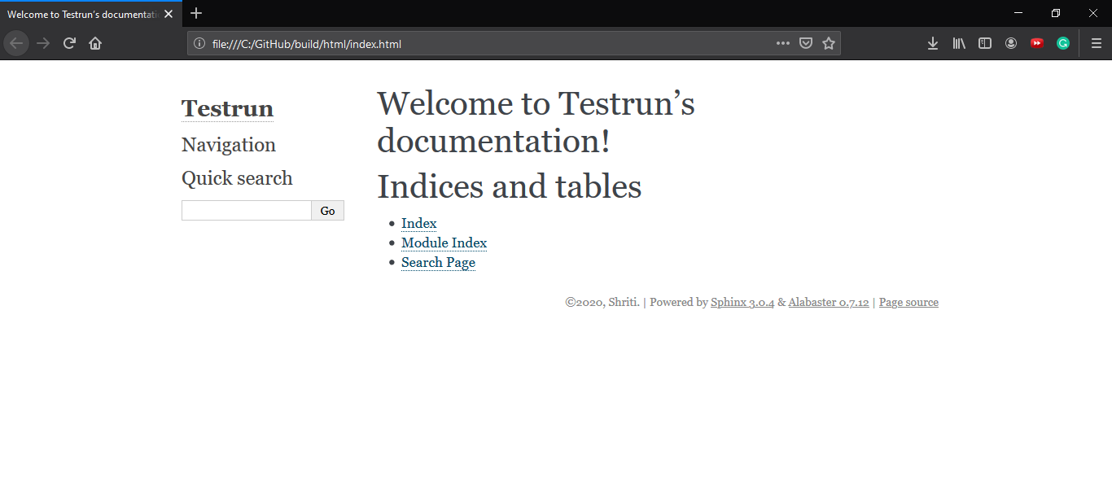This screenshot has height=494, width=1112.
Task: Open the Firefox account profile icon
Action: [x=1011, y=44]
